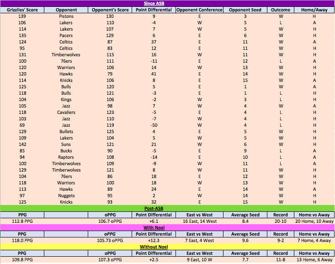The image size is (335, 264).
Task: Select the "107.3 oPPG" cell
Action: [110, 260]
